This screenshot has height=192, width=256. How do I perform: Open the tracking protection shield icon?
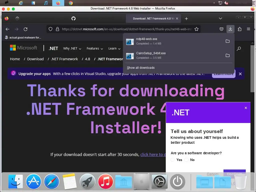[x=50, y=29]
